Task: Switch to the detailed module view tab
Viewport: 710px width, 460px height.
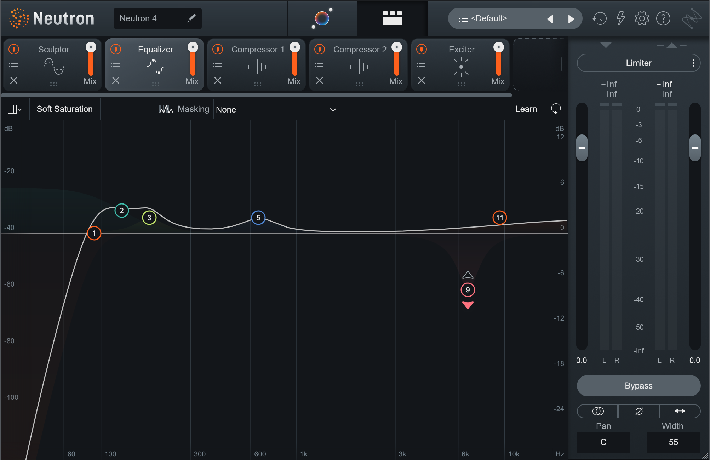Action: point(392,18)
